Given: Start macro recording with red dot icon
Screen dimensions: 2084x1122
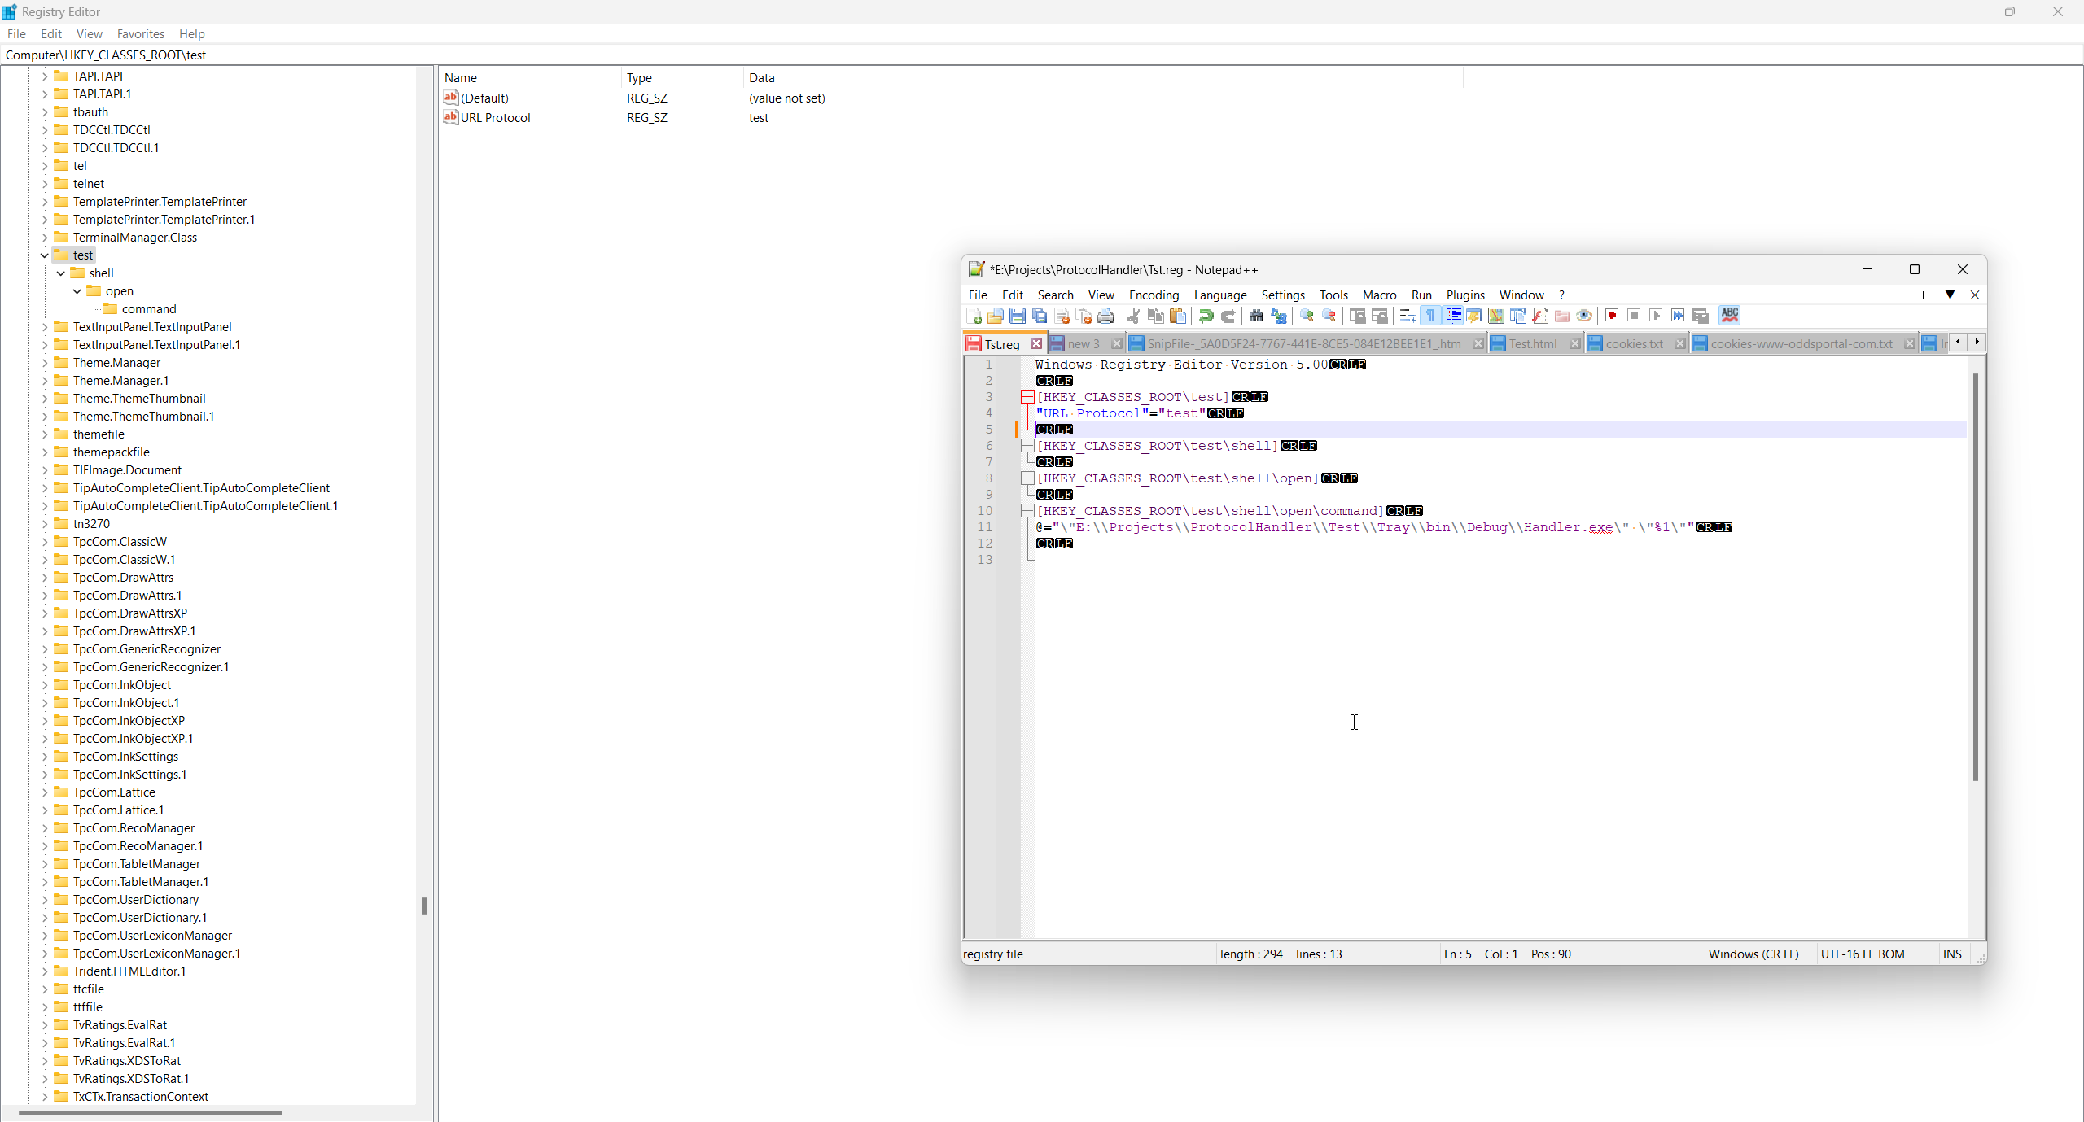Looking at the screenshot, I should pyautogui.click(x=1612, y=317).
